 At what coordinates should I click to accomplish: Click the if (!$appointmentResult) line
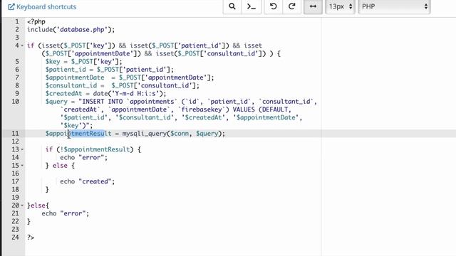(93, 149)
